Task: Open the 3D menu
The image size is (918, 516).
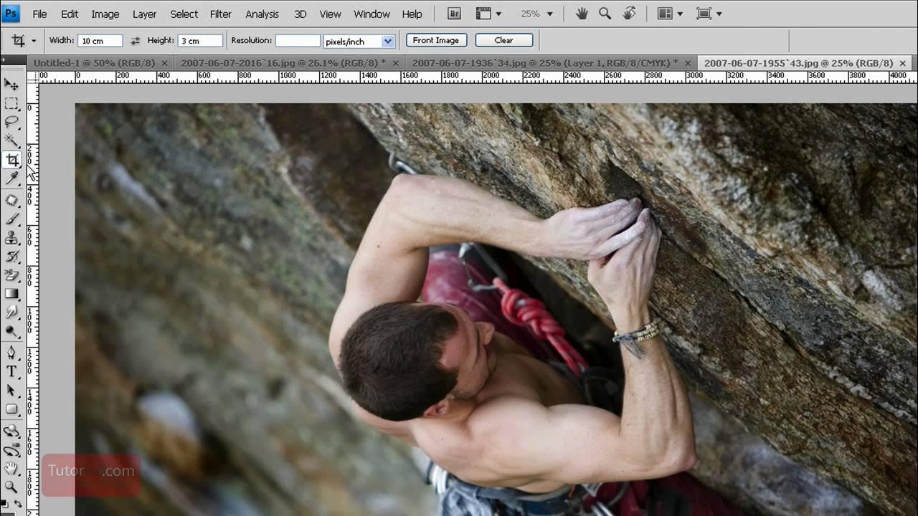Action: tap(300, 14)
